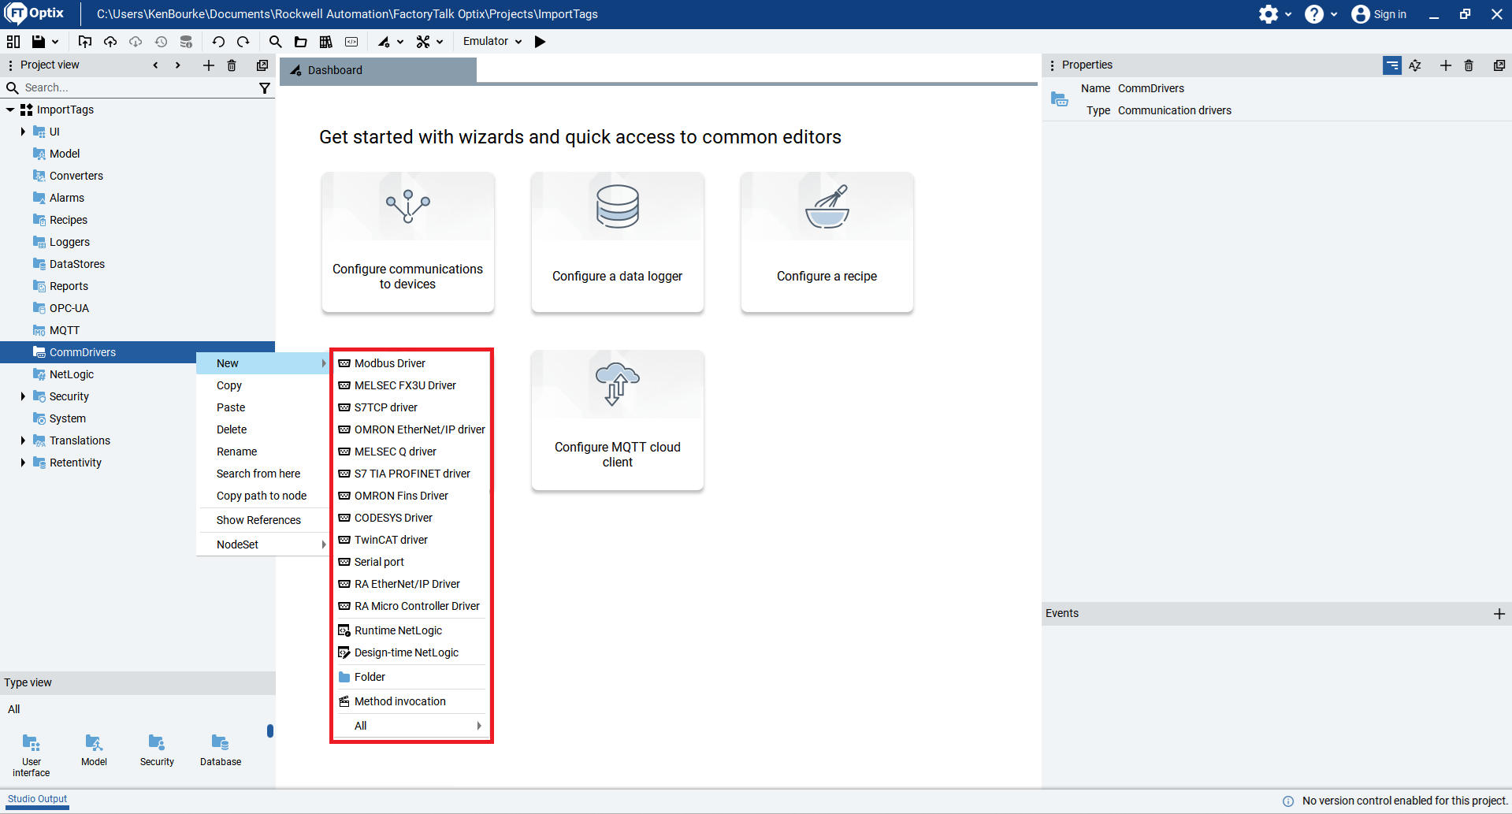This screenshot has width=1512, height=814.
Task: Click Show References menu entry
Action: point(262,520)
